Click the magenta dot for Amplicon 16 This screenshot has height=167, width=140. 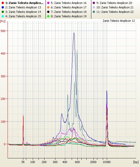(x=48, y=3)
